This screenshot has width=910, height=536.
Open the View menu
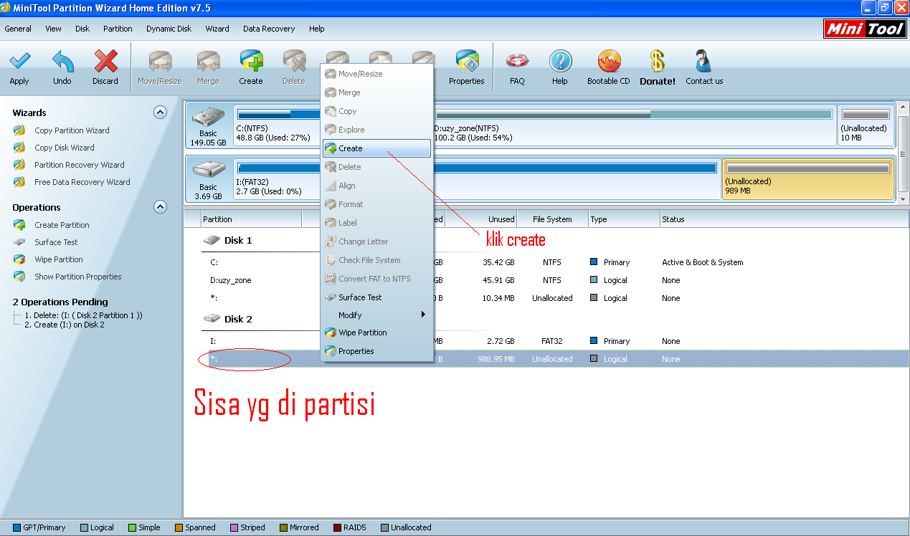[x=54, y=29]
